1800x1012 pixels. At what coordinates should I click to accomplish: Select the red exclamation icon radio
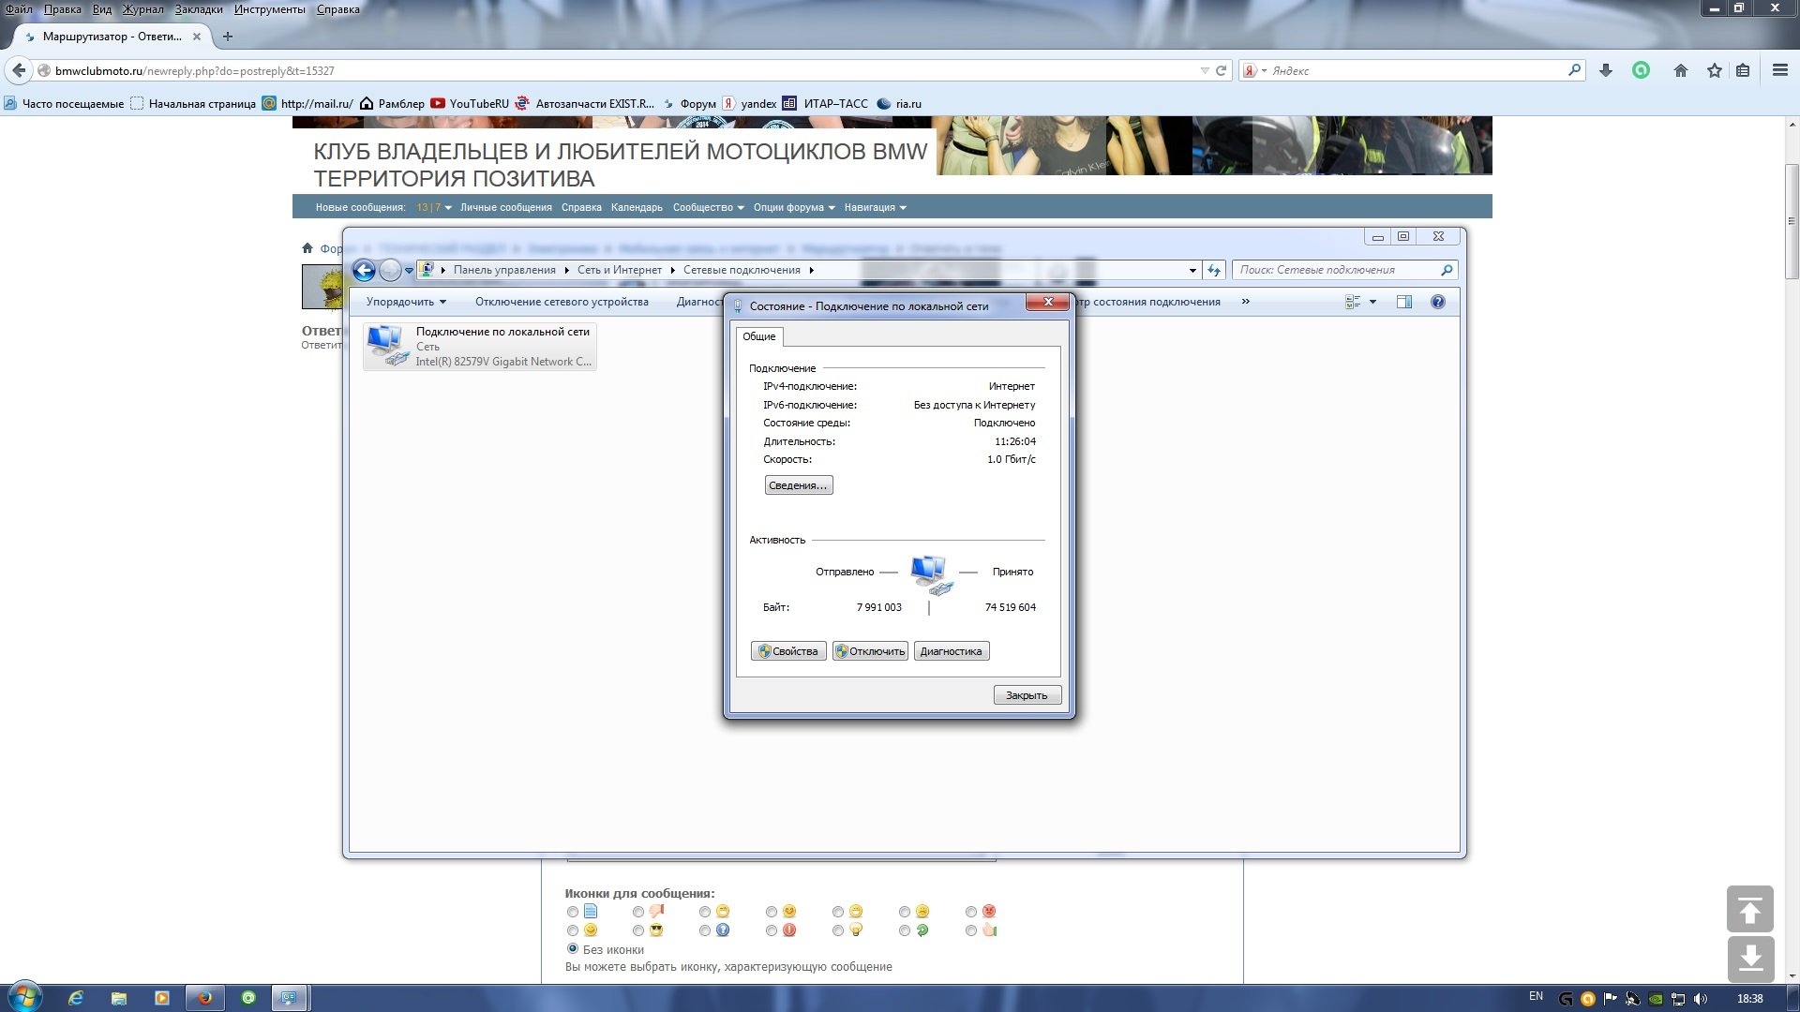(x=771, y=930)
